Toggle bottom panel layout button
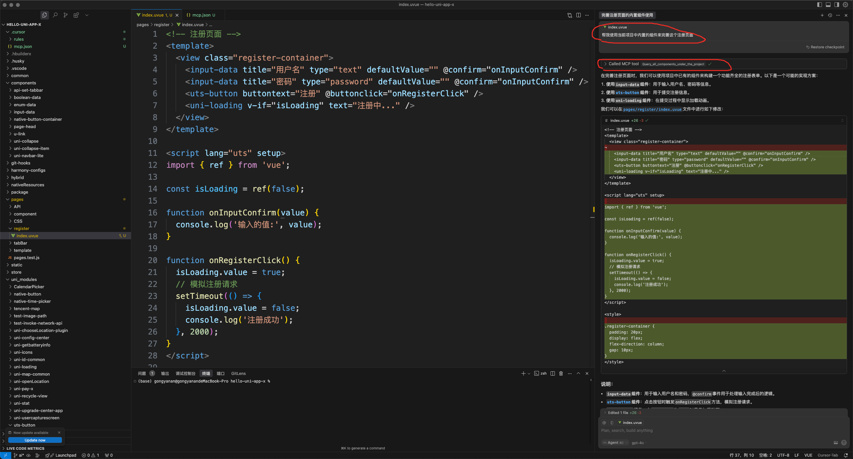Image resolution: width=853 pixels, height=459 pixels. click(x=828, y=5)
